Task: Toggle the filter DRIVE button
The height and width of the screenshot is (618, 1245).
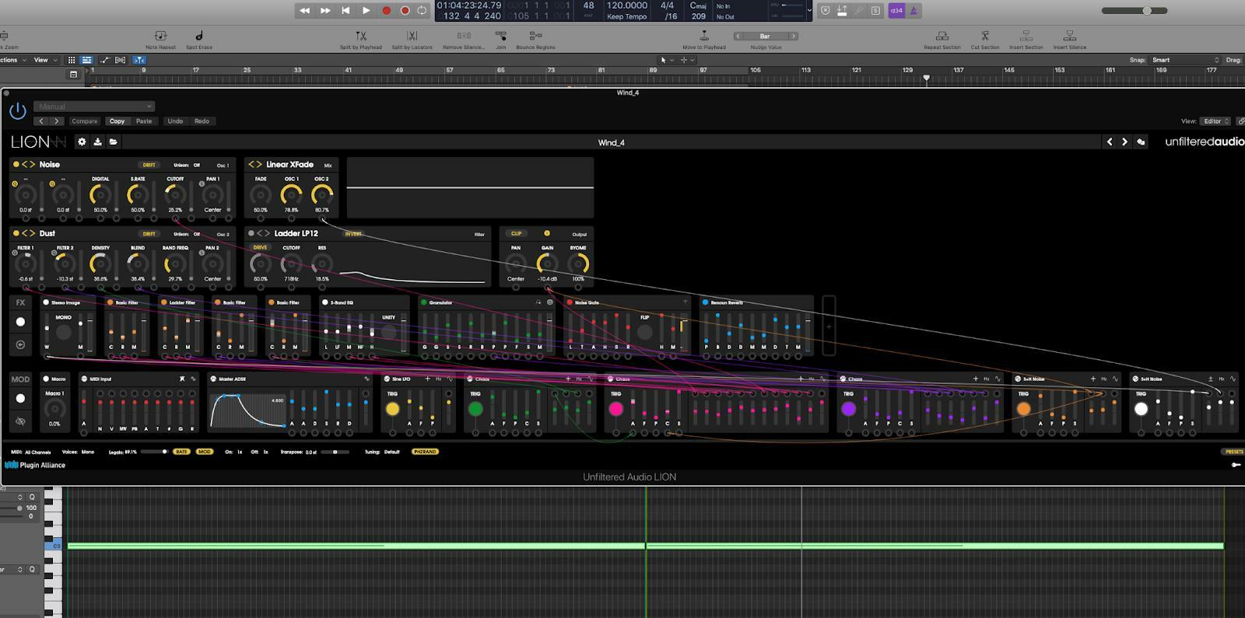Action: pyautogui.click(x=260, y=247)
